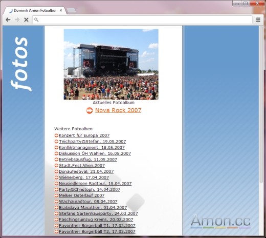Open Stadt.Fest.Wien.2007 album link
This screenshot has width=266, height=238.
coord(82,166)
